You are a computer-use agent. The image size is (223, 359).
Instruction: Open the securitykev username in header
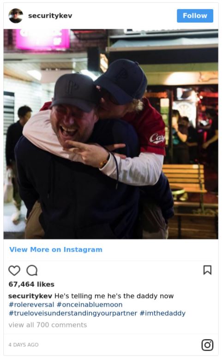50,16
